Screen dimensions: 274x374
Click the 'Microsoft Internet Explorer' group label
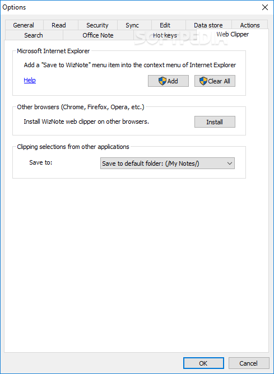(53, 51)
